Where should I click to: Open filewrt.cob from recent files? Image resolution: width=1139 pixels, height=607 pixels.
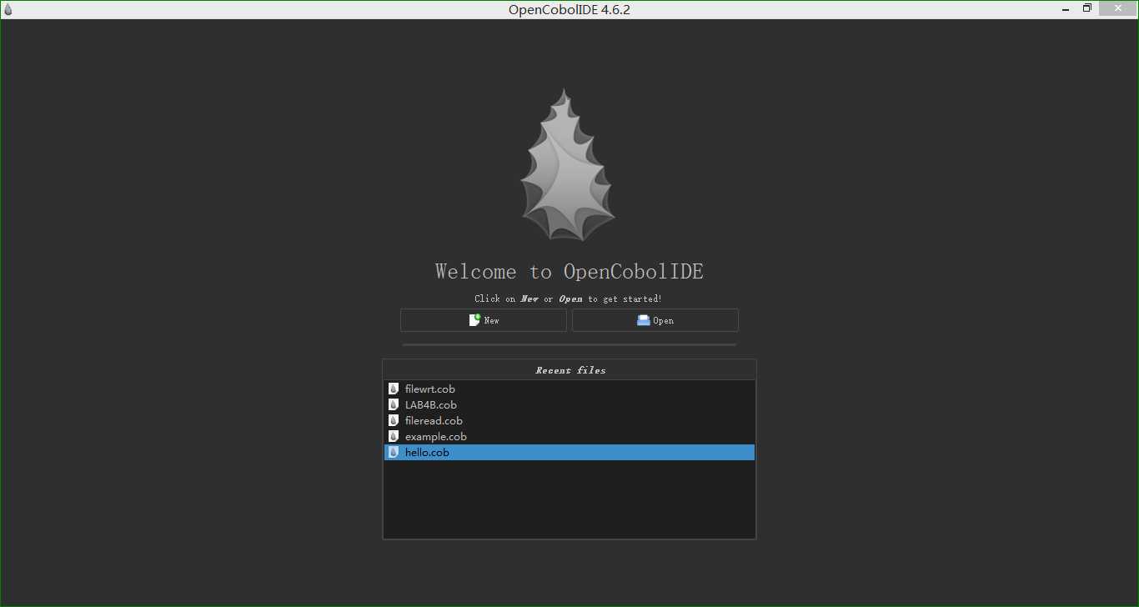point(569,389)
